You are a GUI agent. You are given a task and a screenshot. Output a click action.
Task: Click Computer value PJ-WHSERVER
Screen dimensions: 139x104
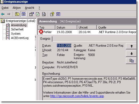coord(67,67)
